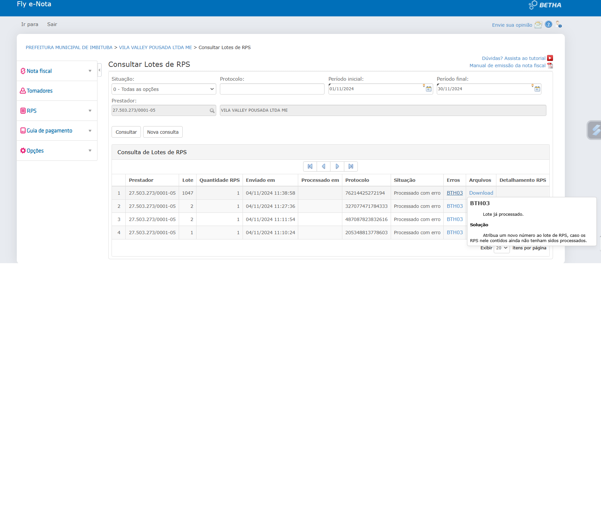Go to the next results page

tap(337, 167)
